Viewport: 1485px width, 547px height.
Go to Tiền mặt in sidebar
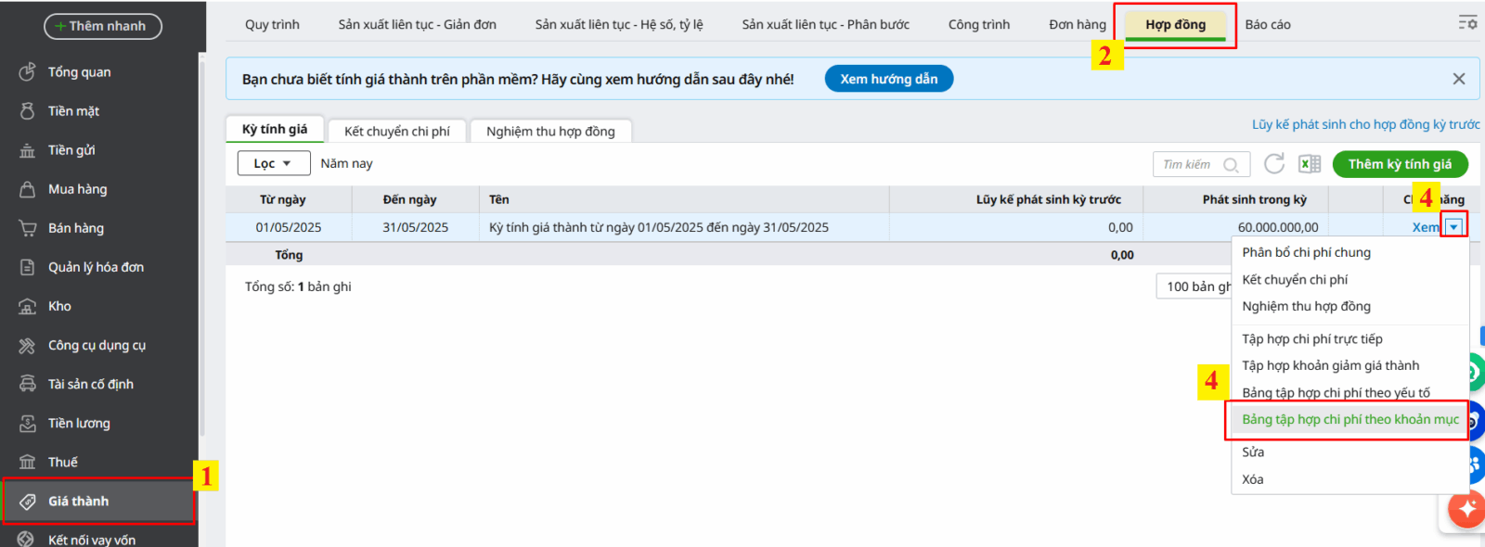[73, 111]
